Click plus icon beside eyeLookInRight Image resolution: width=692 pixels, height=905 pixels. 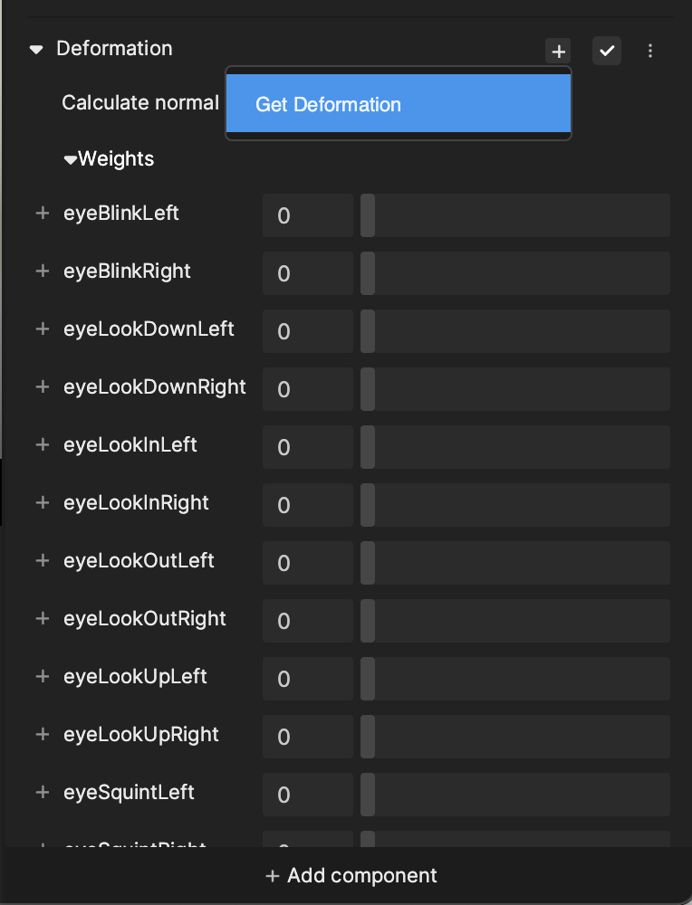[x=42, y=503]
